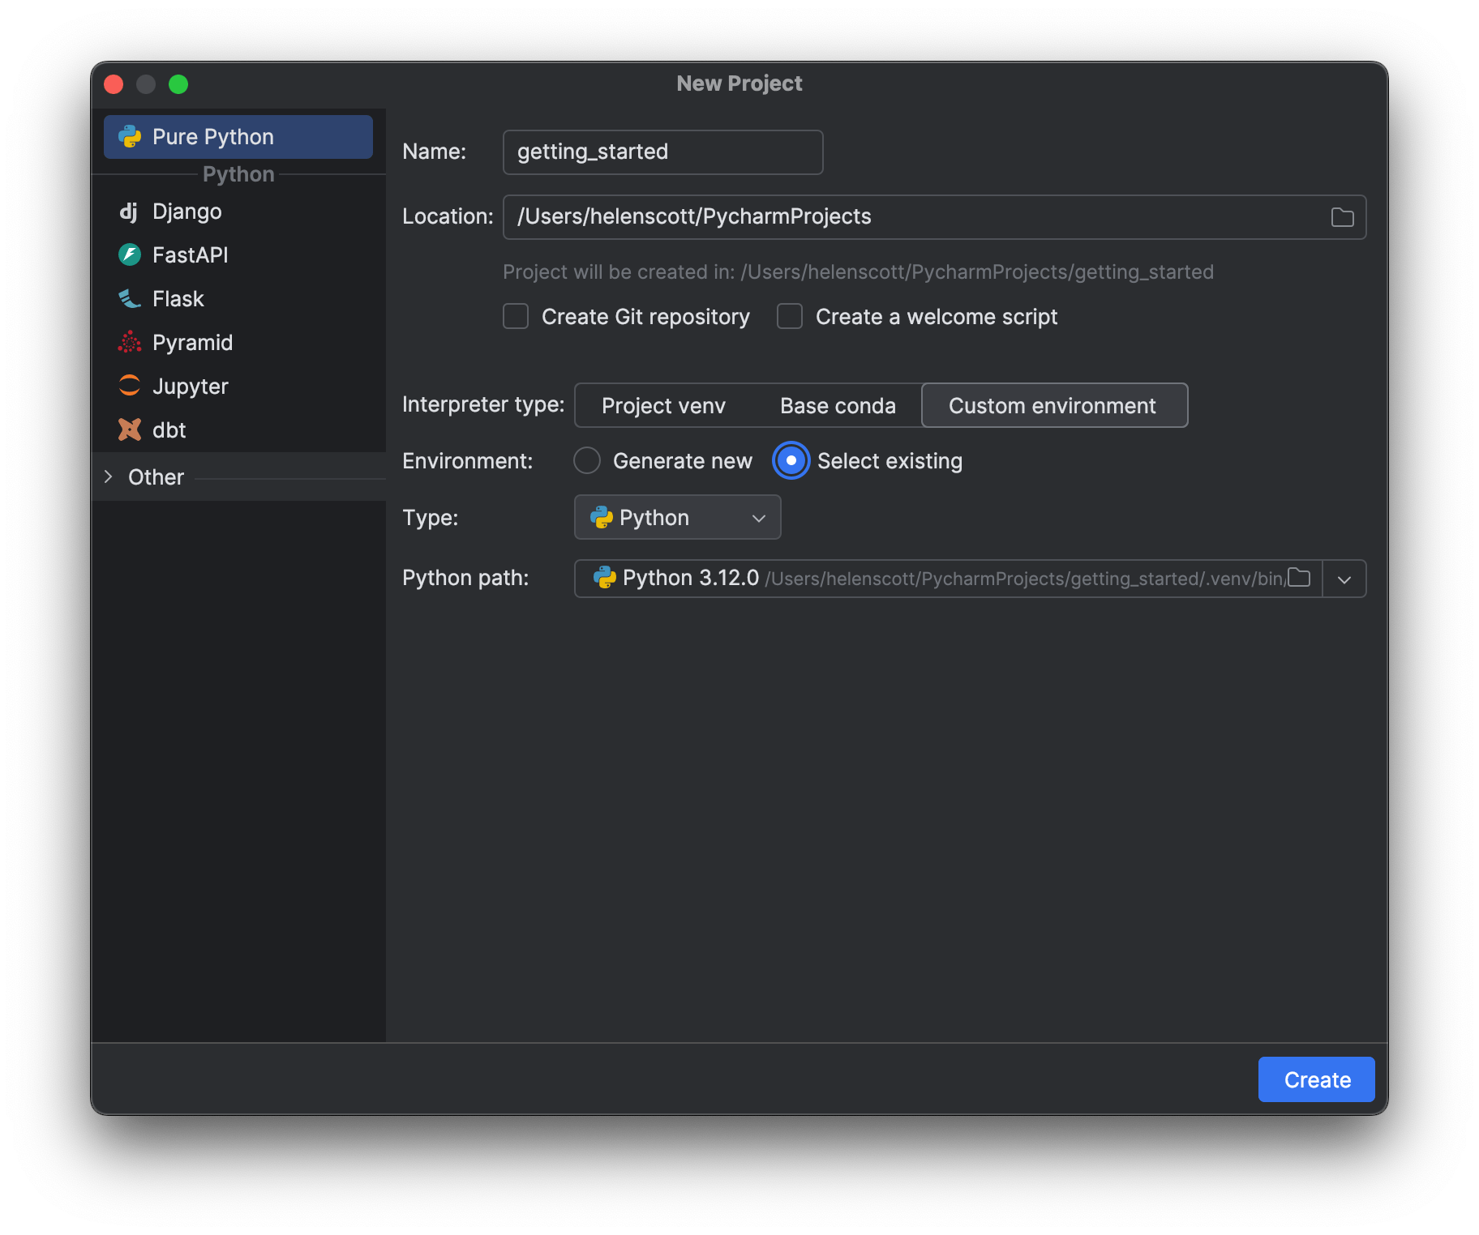
Task: Switch to the Base conda interpreter tab
Action: coord(838,406)
